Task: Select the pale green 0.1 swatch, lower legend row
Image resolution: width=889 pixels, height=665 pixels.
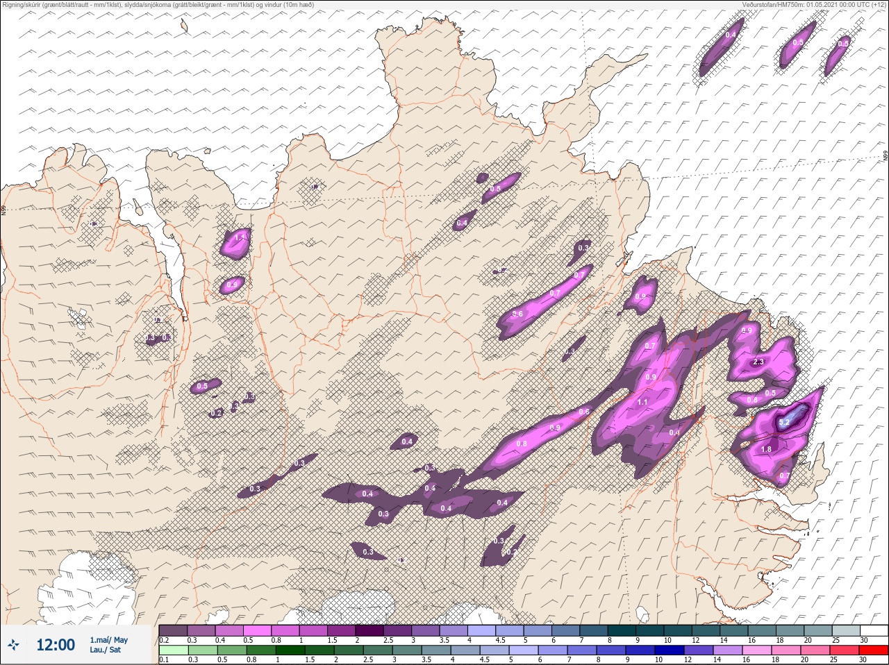Action: pyautogui.click(x=173, y=650)
